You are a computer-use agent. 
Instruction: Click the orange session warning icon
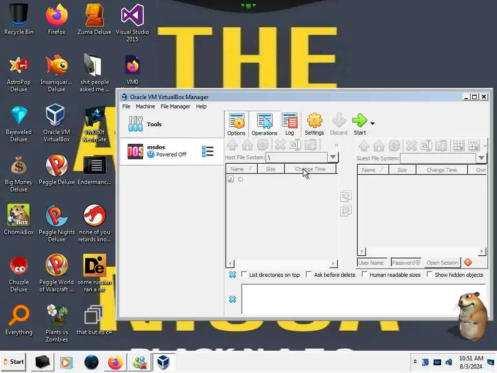(x=468, y=262)
